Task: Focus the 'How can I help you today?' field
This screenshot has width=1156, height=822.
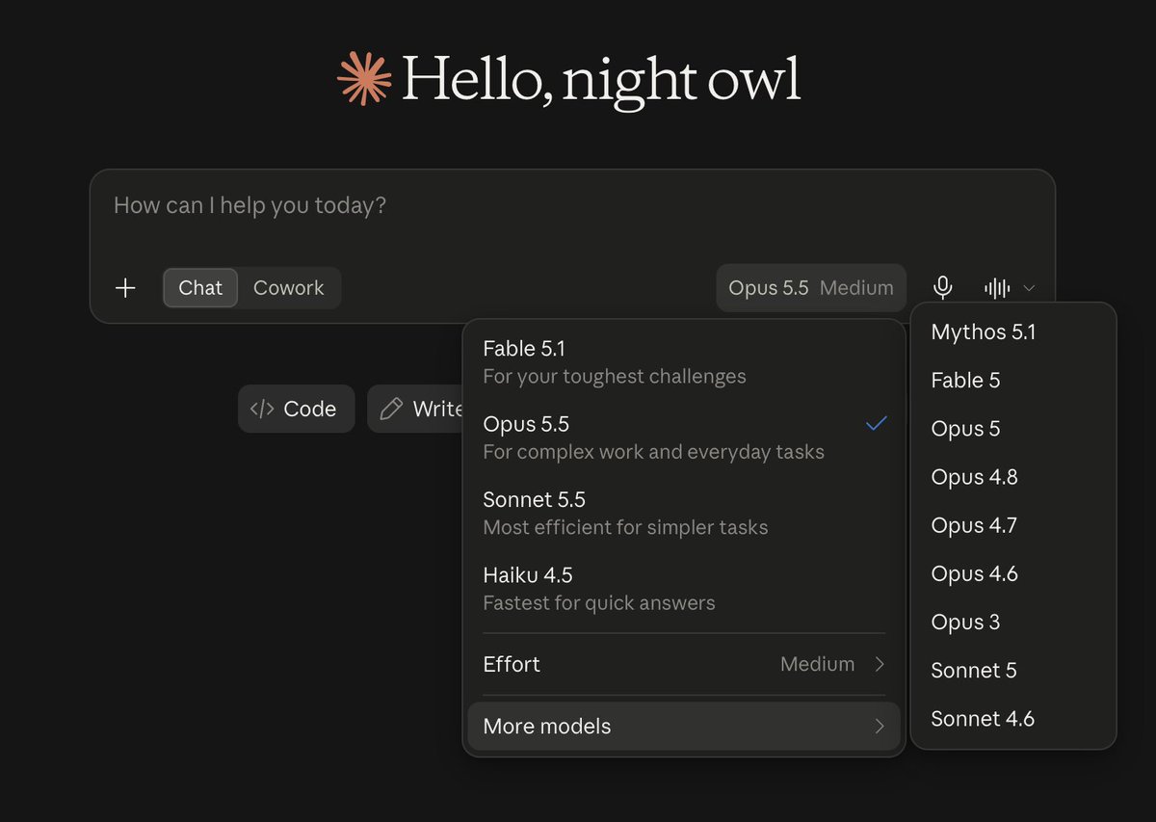Action: 572,205
